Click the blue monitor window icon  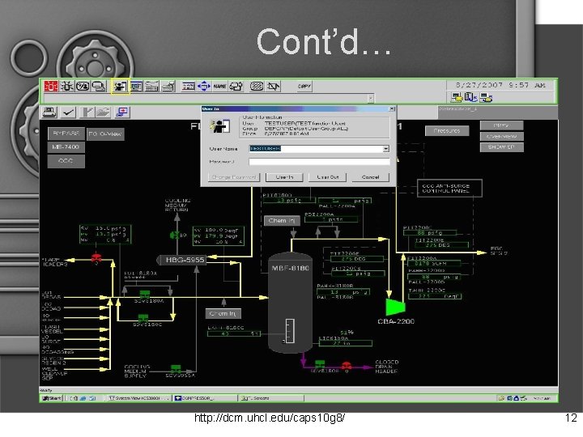pos(122,112)
